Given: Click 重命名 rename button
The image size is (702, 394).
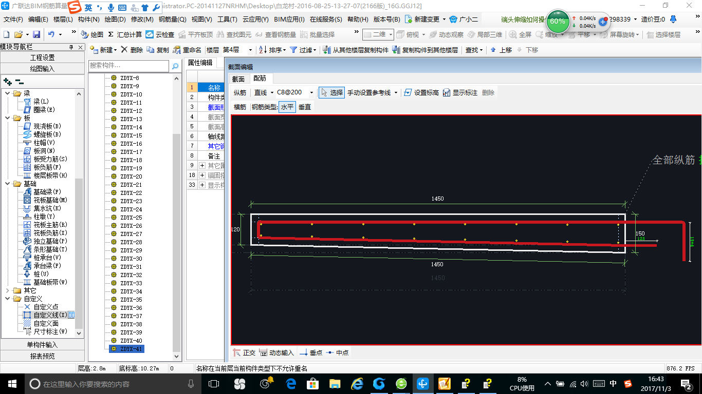Looking at the screenshot, I should pyautogui.click(x=188, y=50).
